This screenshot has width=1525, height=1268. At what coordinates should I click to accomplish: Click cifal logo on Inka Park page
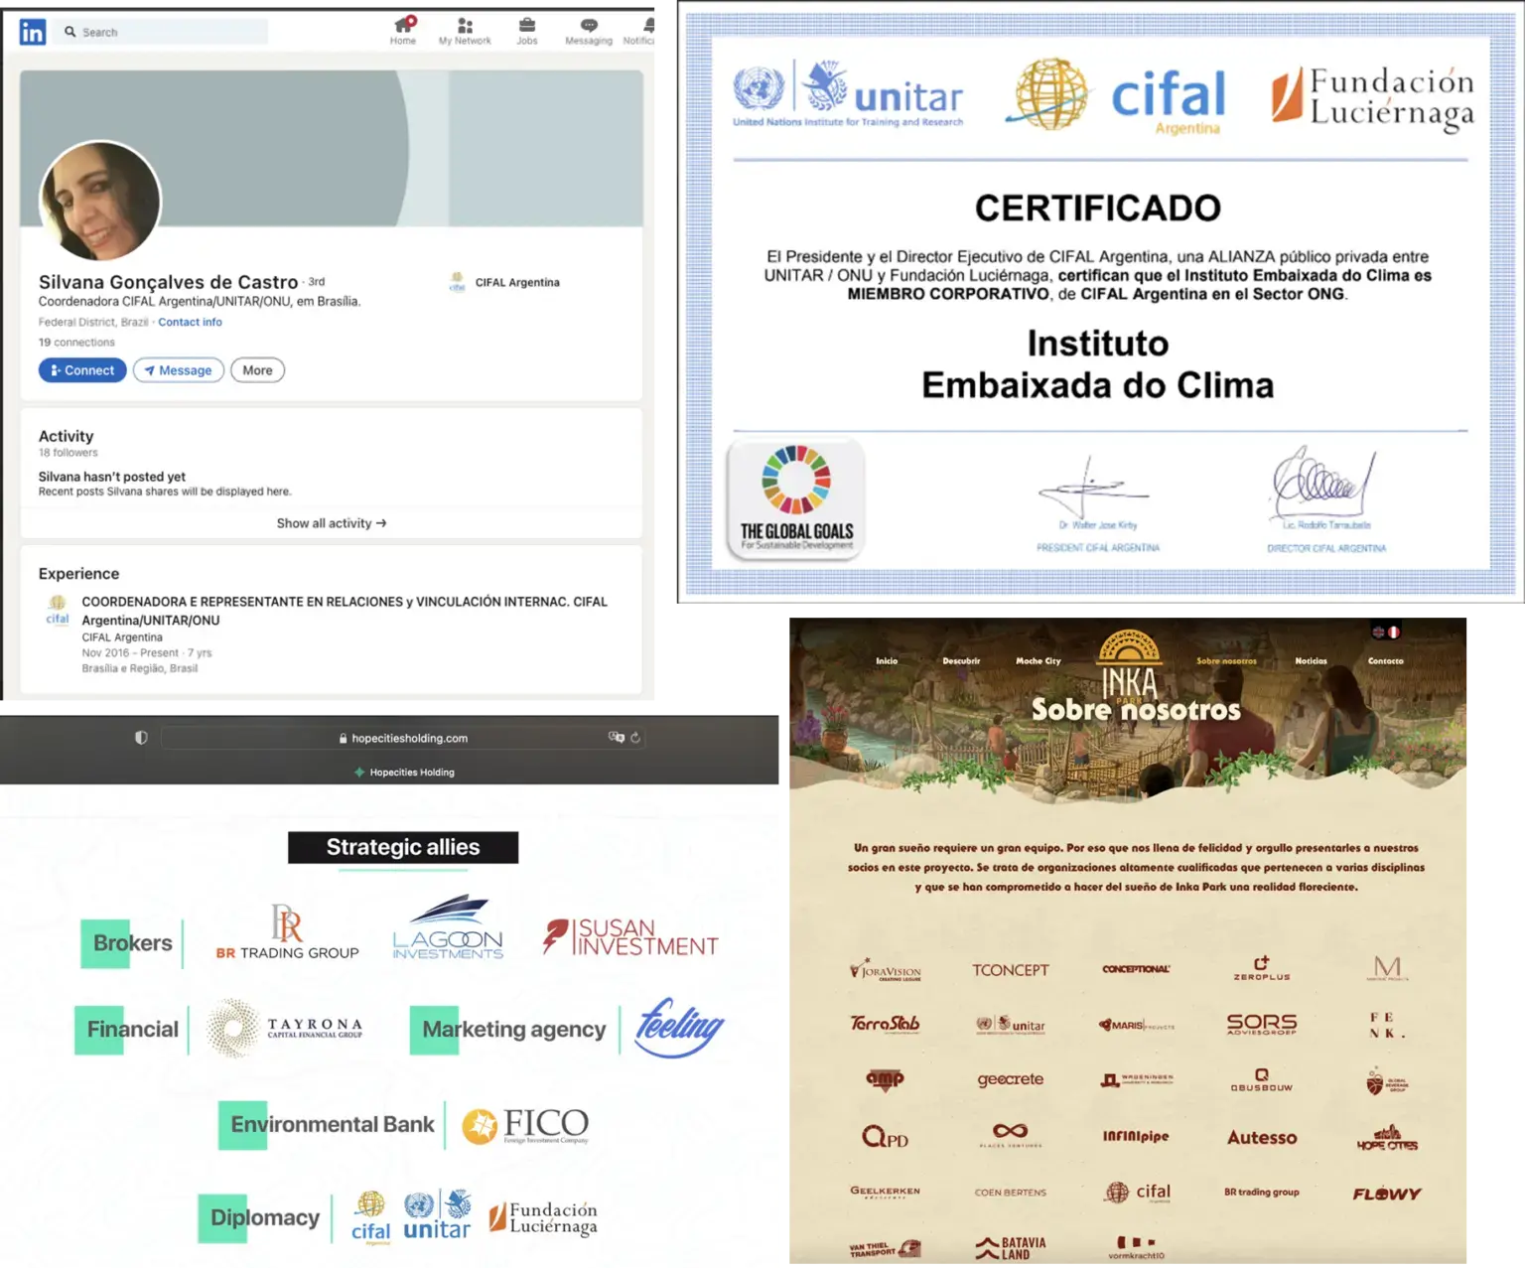pyautogui.click(x=1138, y=1192)
